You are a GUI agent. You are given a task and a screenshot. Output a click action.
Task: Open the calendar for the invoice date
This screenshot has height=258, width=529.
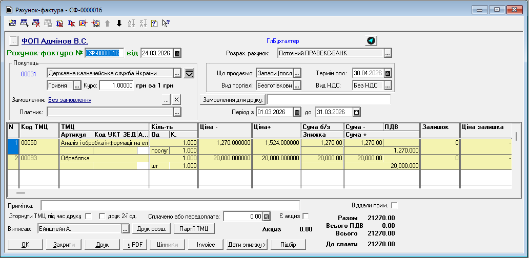point(177,53)
